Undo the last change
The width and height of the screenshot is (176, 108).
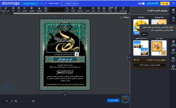click(42, 3)
